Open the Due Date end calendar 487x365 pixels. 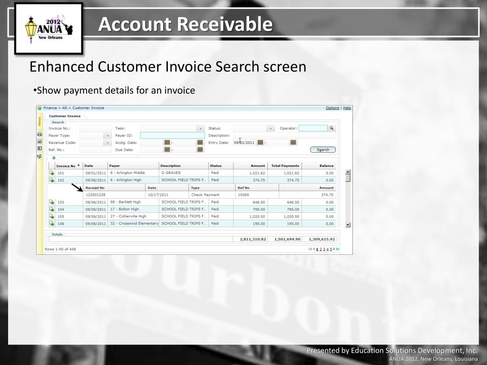point(200,150)
